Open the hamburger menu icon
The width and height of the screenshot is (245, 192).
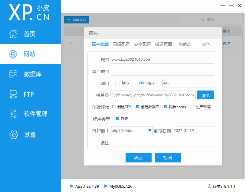click(223, 6)
